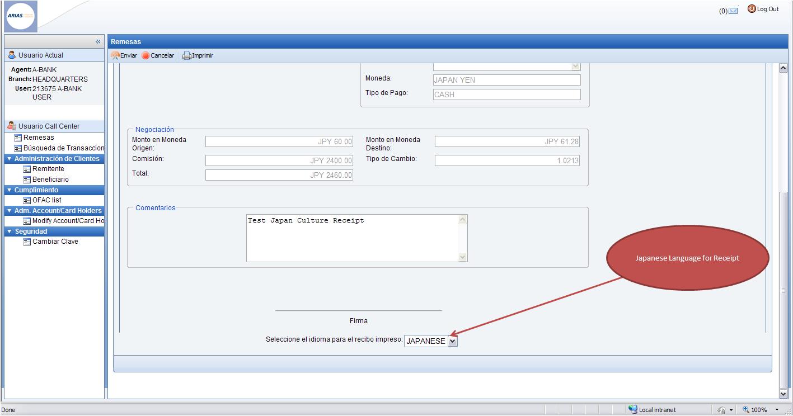Click the Firma signature label
793x416 pixels.
pyautogui.click(x=359, y=321)
